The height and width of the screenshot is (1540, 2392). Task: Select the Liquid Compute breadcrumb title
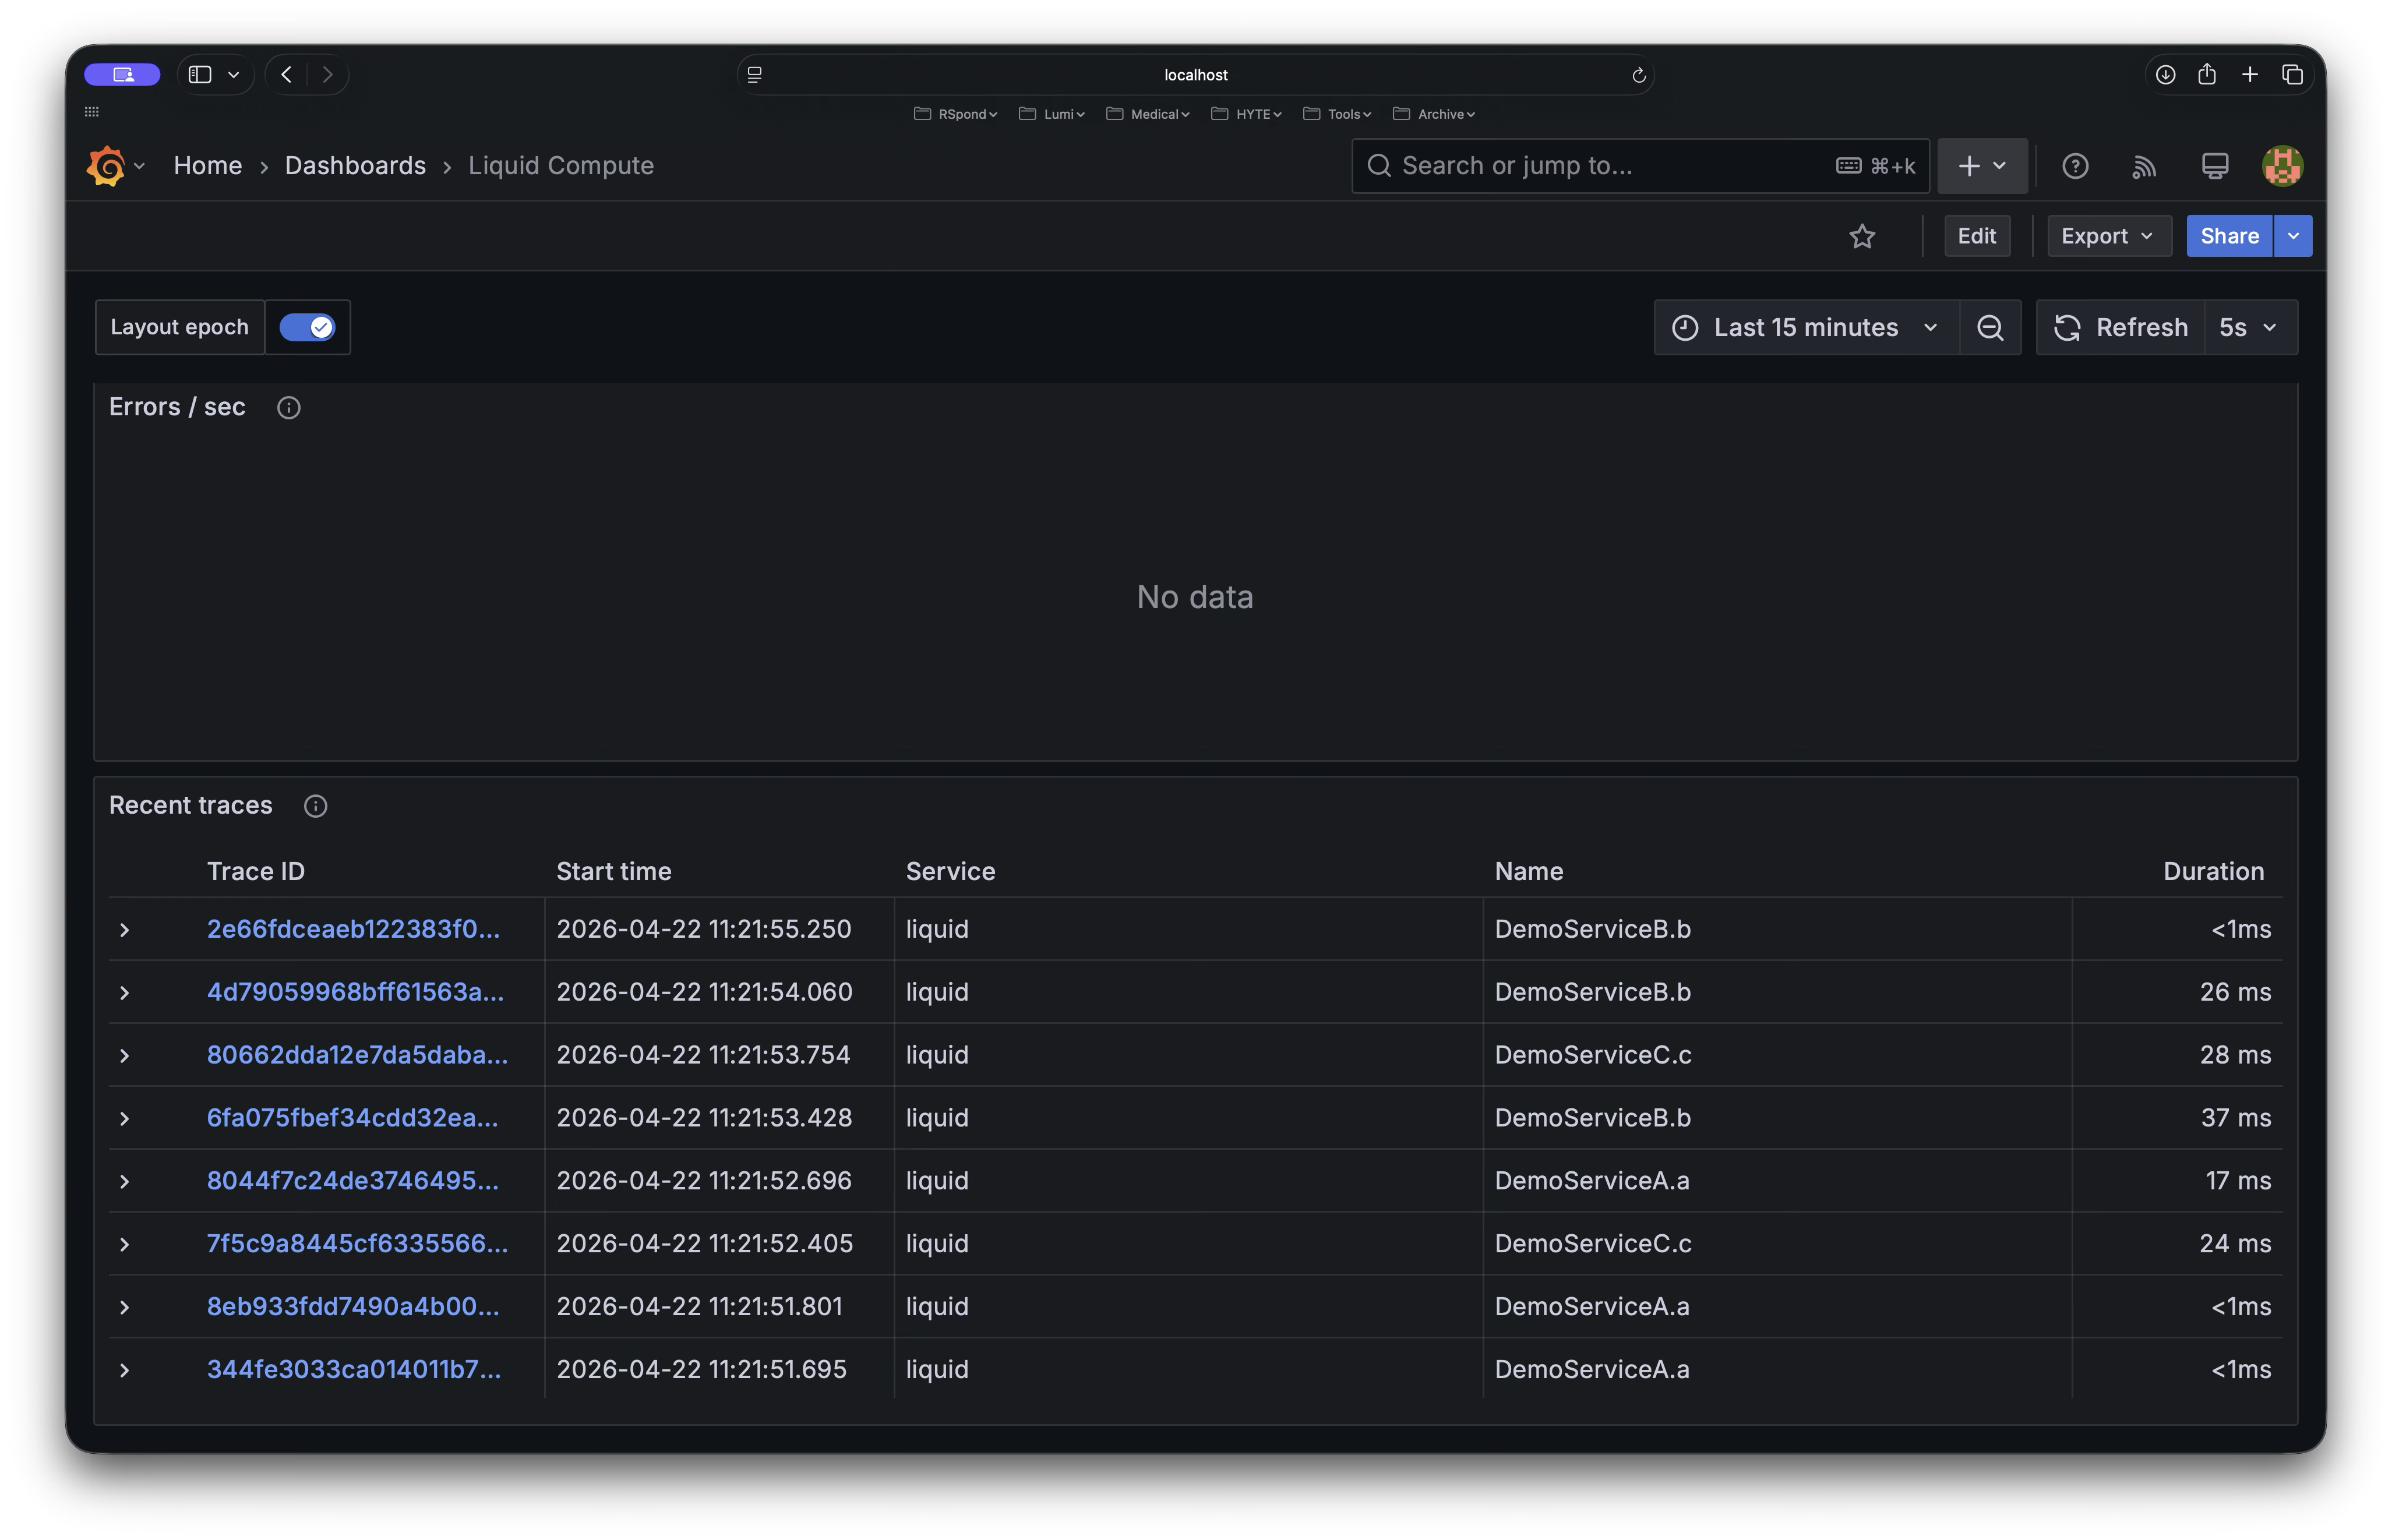pyautogui.click(x=561, y=166)
